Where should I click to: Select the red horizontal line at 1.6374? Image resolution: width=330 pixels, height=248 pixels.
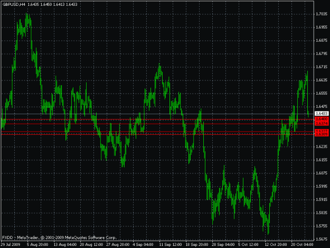click(x=157, y=124)
